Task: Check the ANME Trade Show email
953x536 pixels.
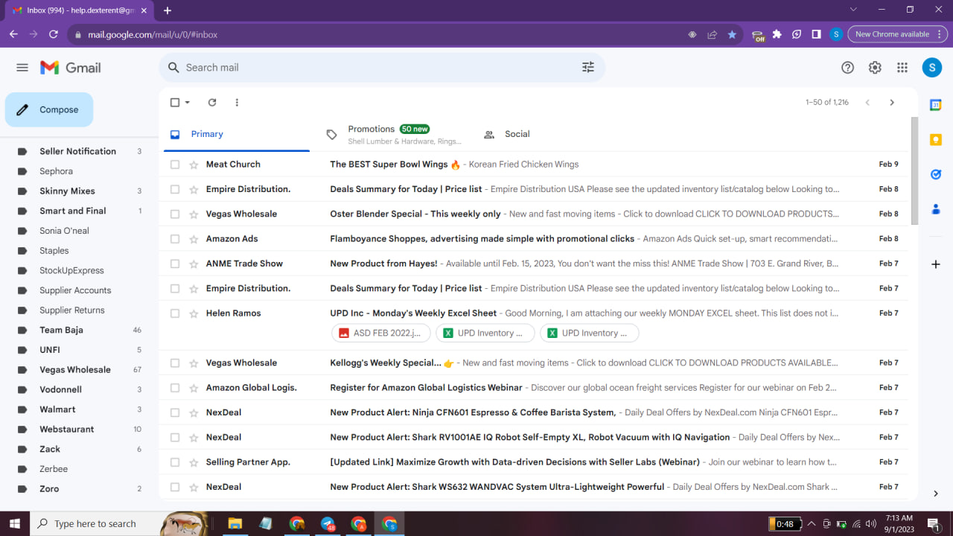Action: 175,264
